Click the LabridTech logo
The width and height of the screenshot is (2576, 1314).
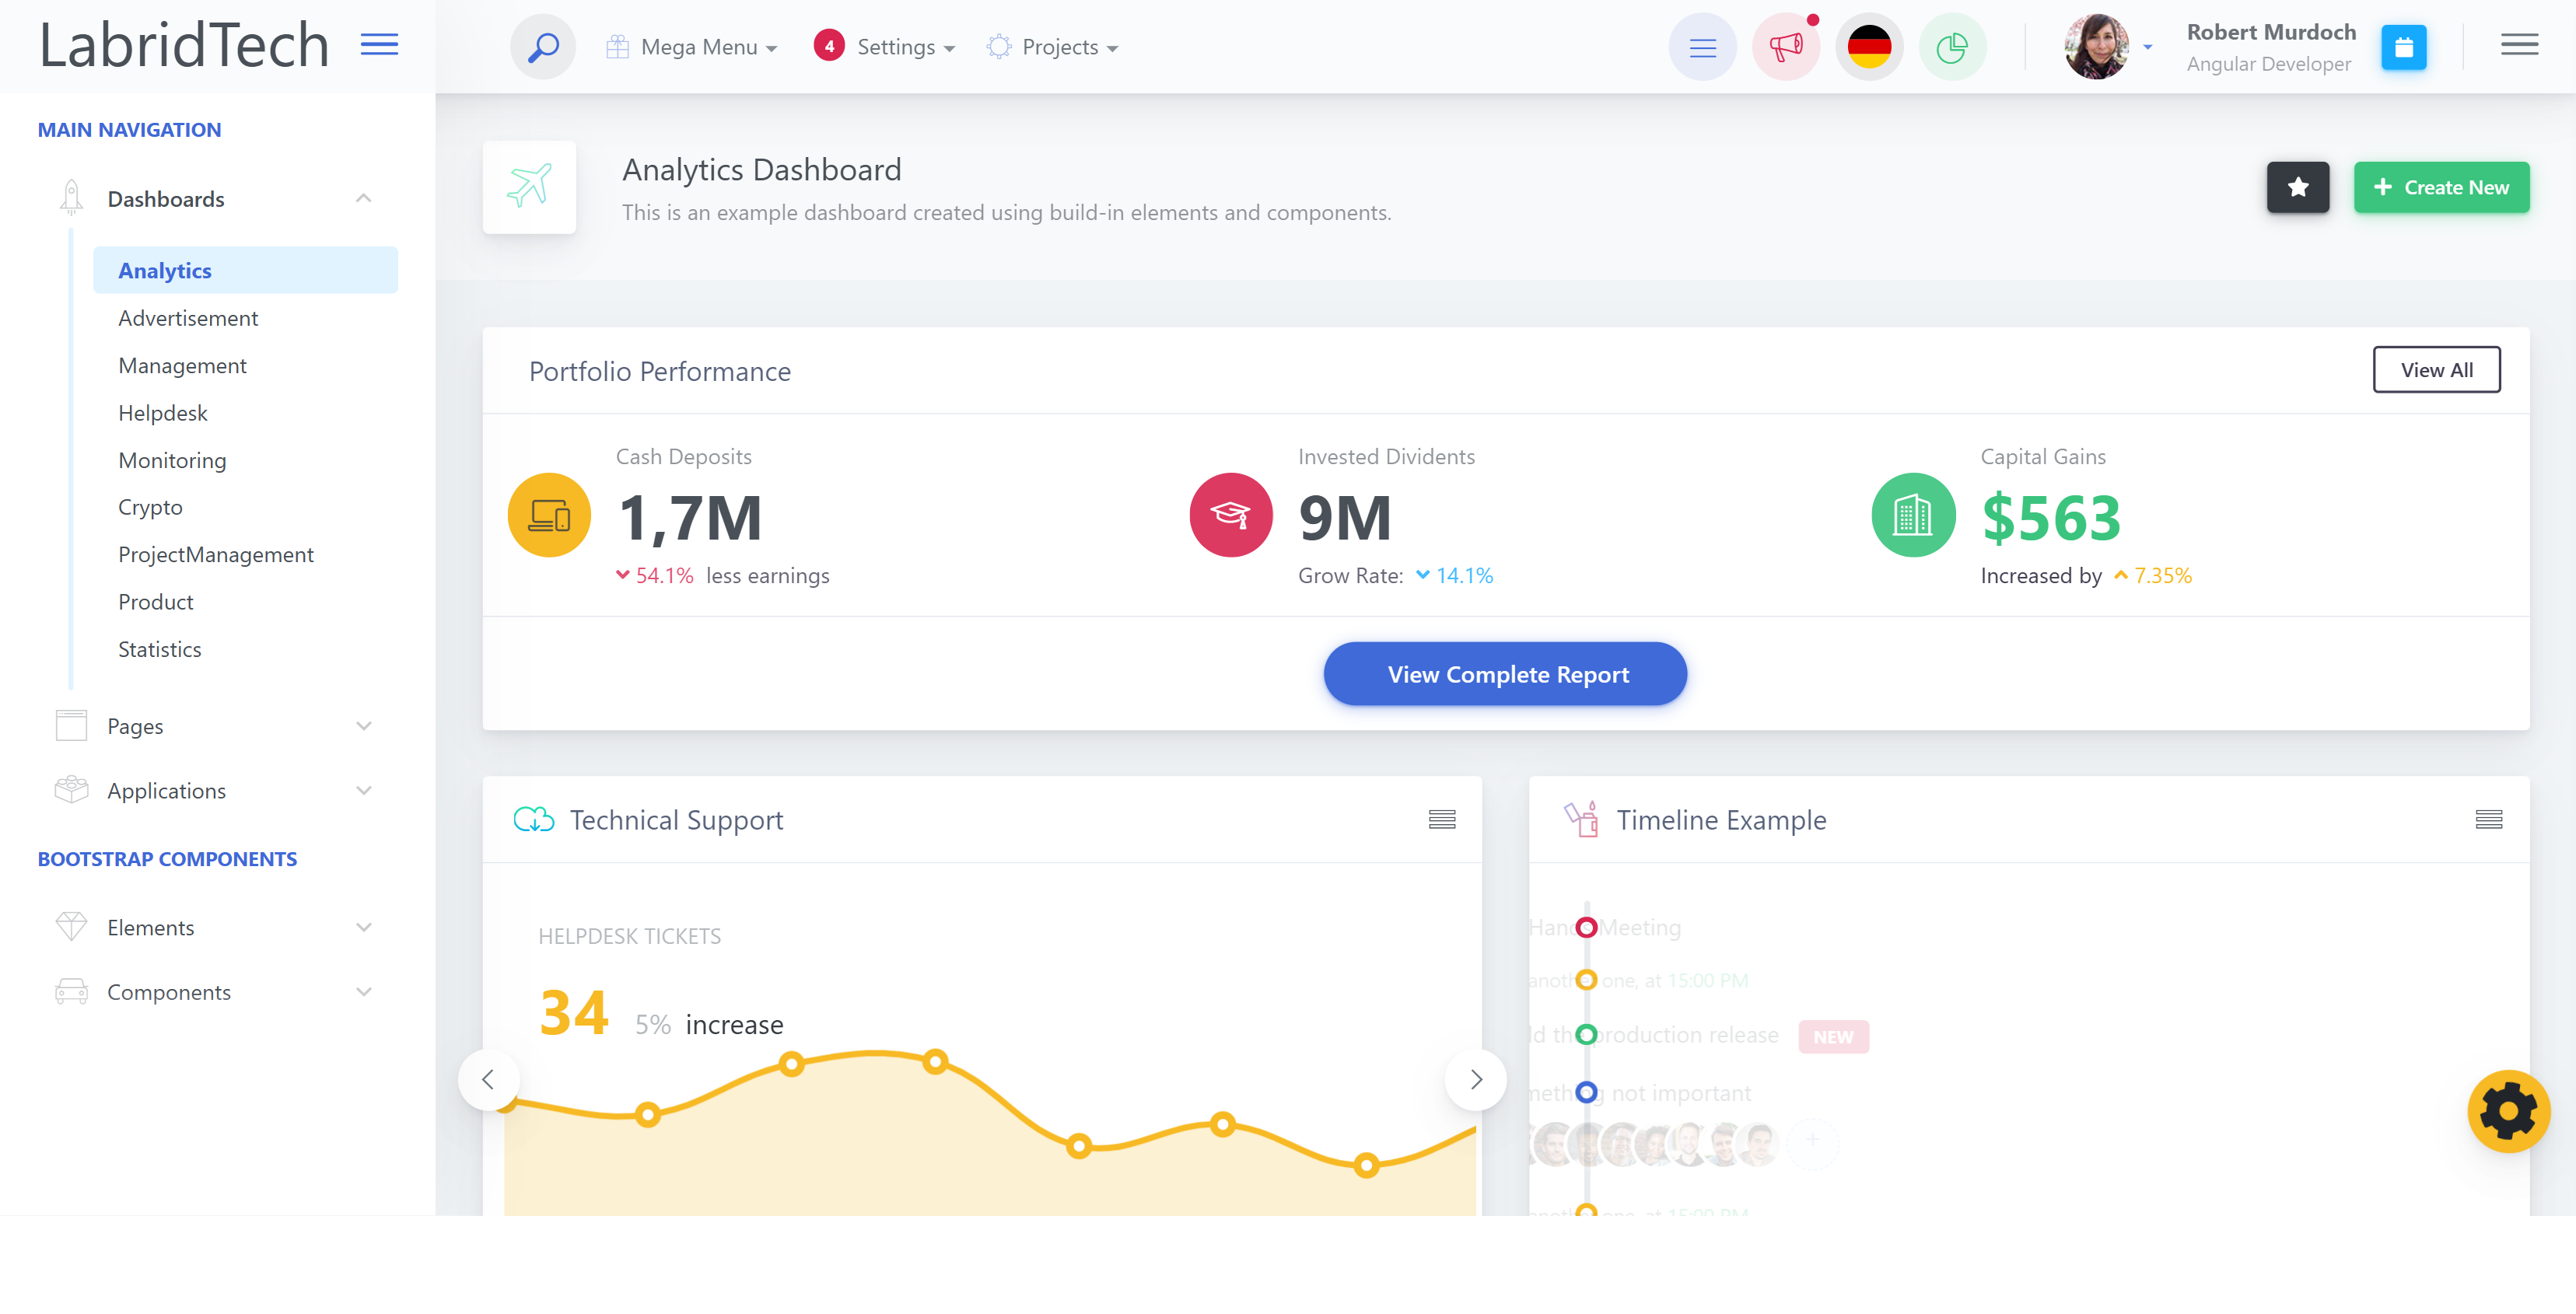(x=184, y=46)
